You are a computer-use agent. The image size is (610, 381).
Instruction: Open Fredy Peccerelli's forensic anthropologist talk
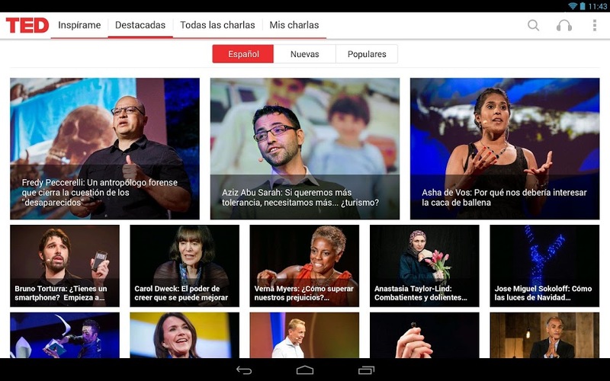coord(104,149)
